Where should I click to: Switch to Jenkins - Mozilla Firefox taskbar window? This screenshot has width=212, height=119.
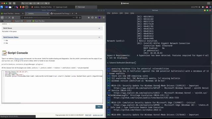(41, 7)
